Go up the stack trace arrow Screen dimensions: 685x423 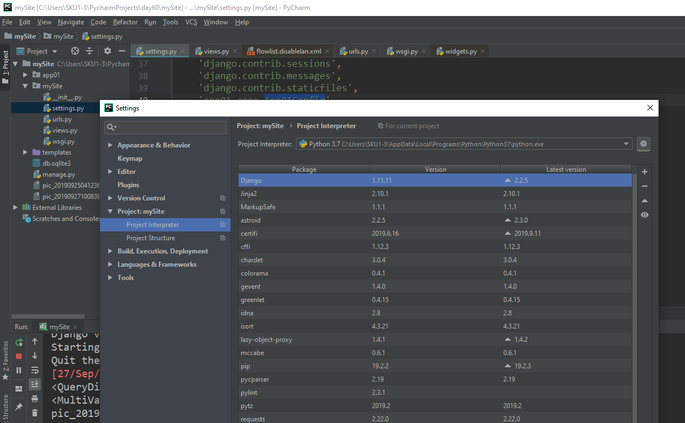35,342
